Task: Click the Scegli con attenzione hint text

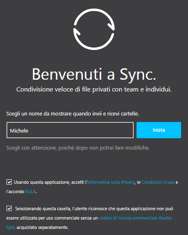Action: coord(78,148)
